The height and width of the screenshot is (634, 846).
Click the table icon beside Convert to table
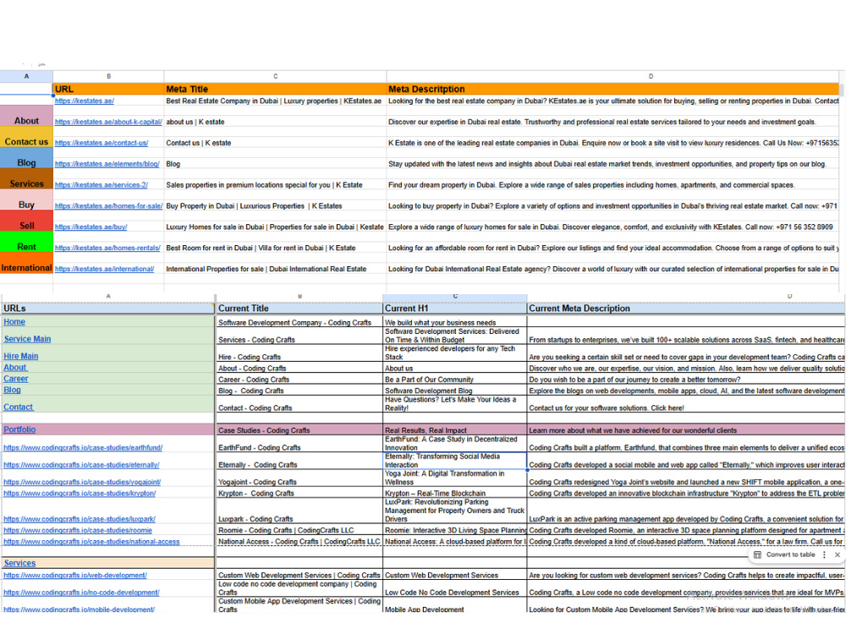pyautogui.click(x=757, y=555)
